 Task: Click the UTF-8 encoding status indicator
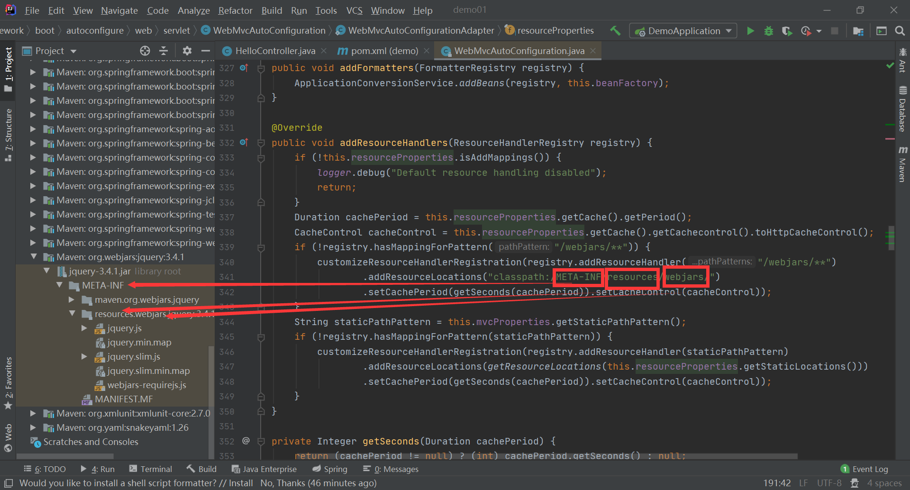(829, 483)
